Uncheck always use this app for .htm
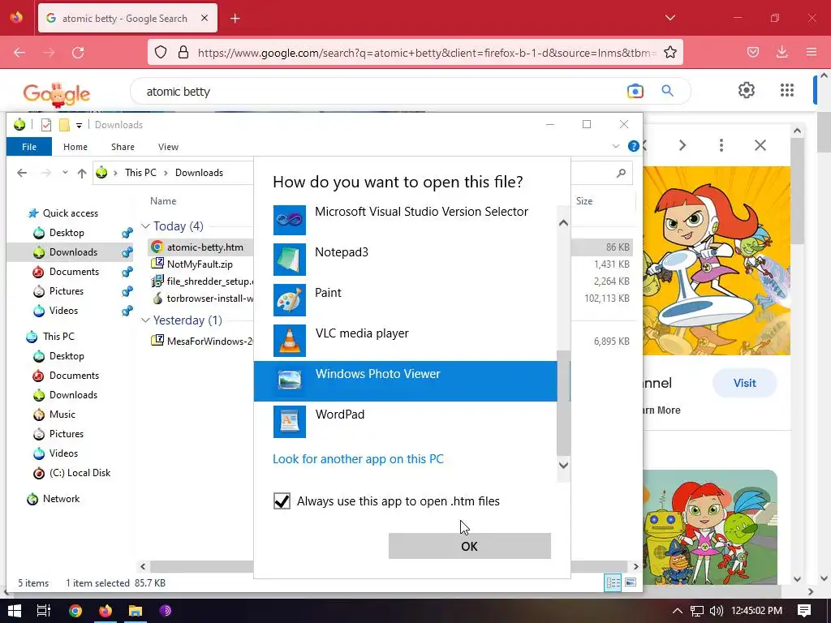Screen dimensions: 831x623 tap(282, 501)
